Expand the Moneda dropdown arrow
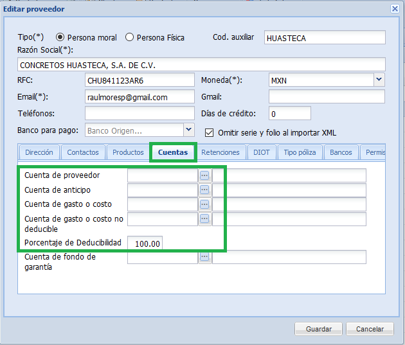 coord(379,80)
